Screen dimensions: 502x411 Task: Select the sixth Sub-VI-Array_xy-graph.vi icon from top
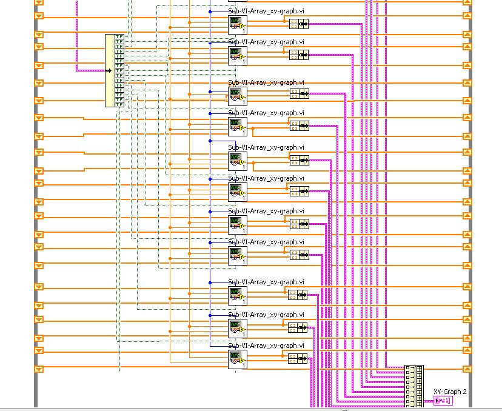click(238, 192)
